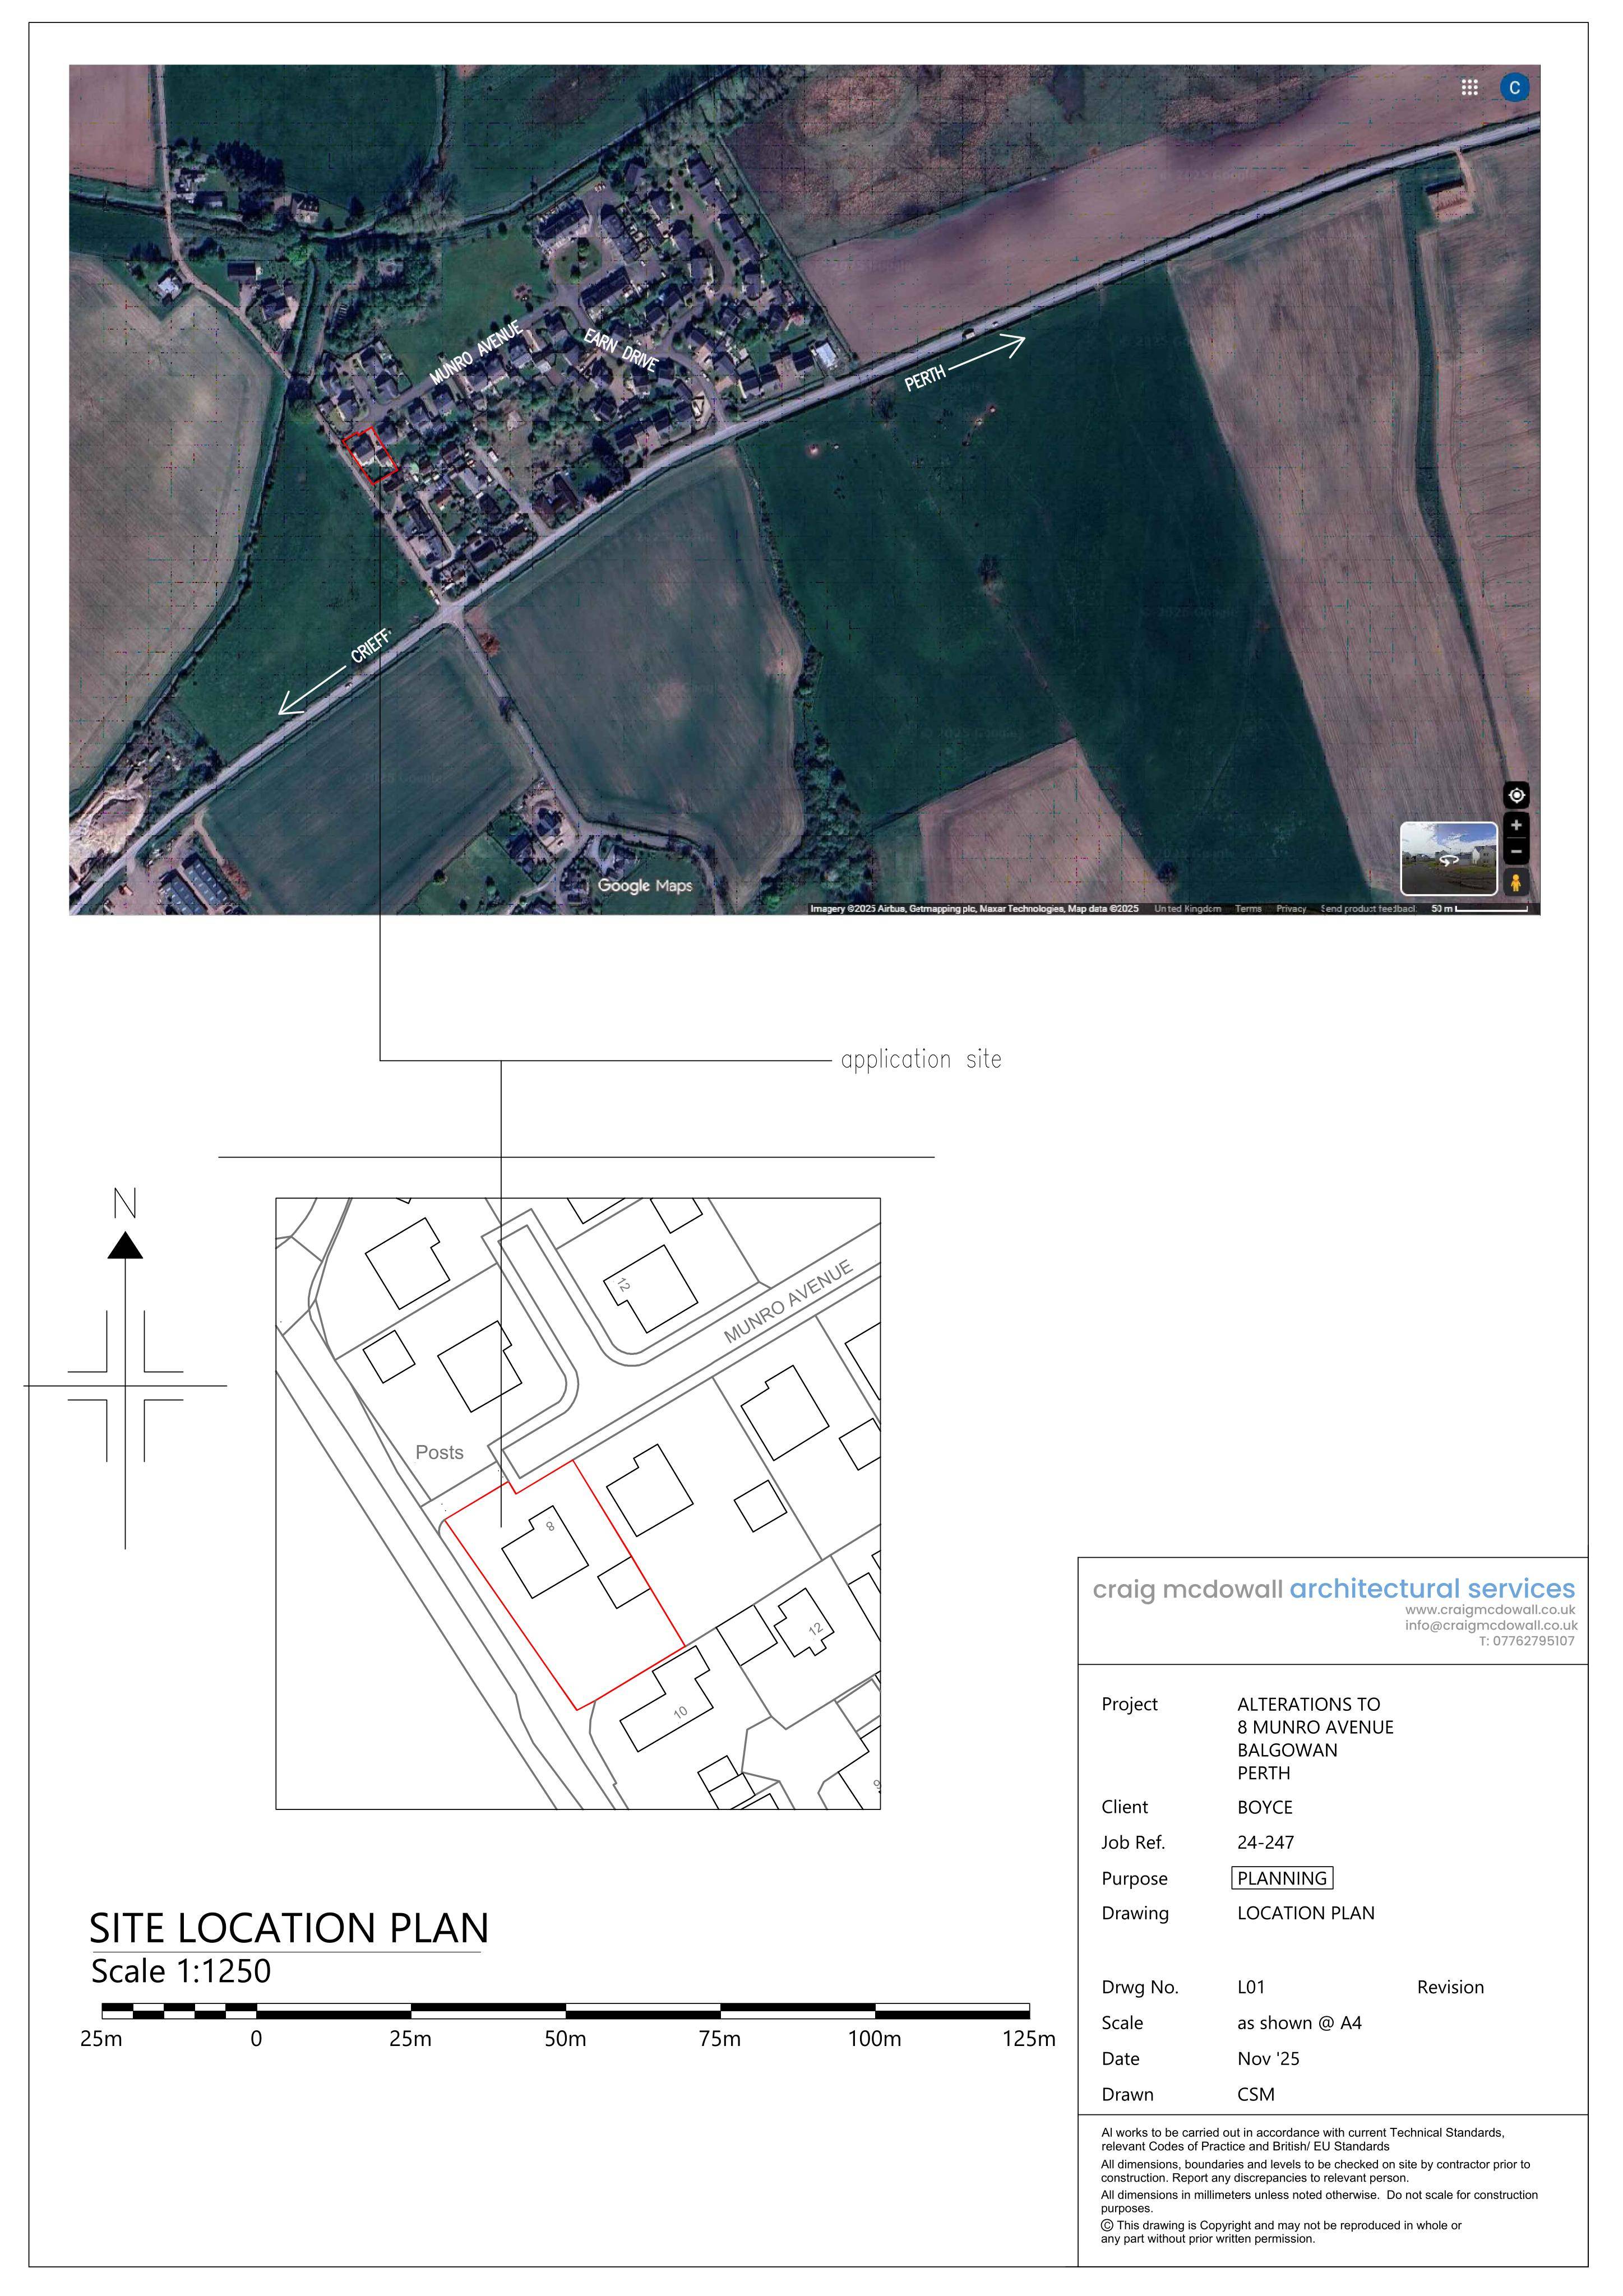This screenshot has width=1623, height=2296.
Task: Click the map location target icon
Action: pos(1516,795)
